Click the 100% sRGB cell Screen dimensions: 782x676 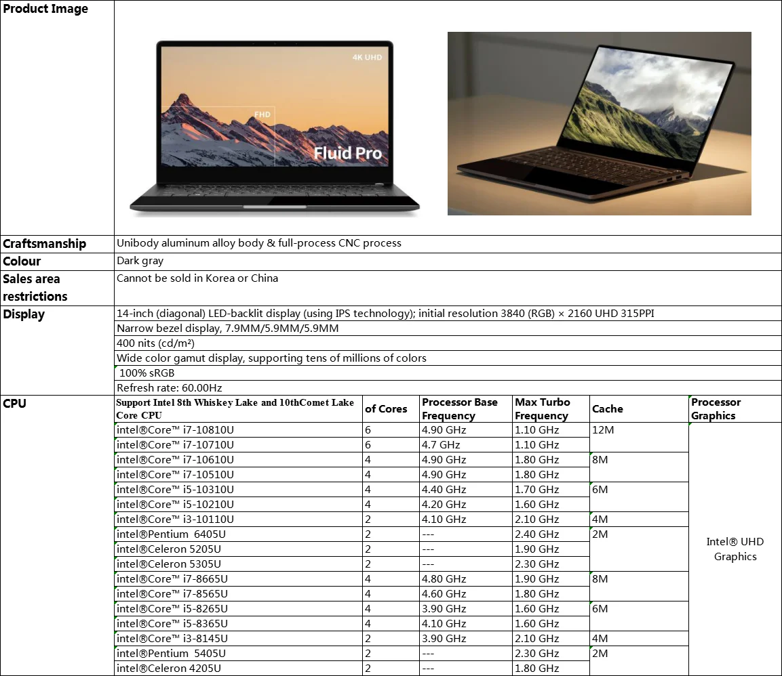click(x=448, y=373)
